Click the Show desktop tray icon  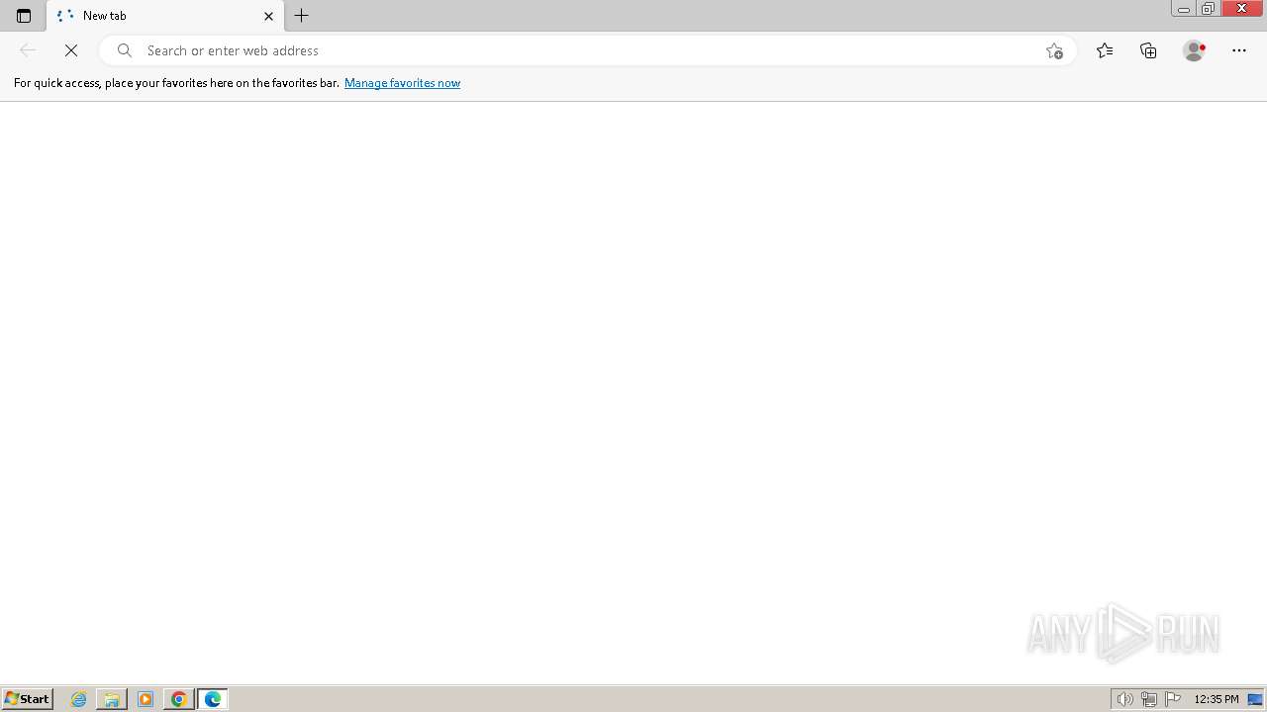pos(1256,699)
